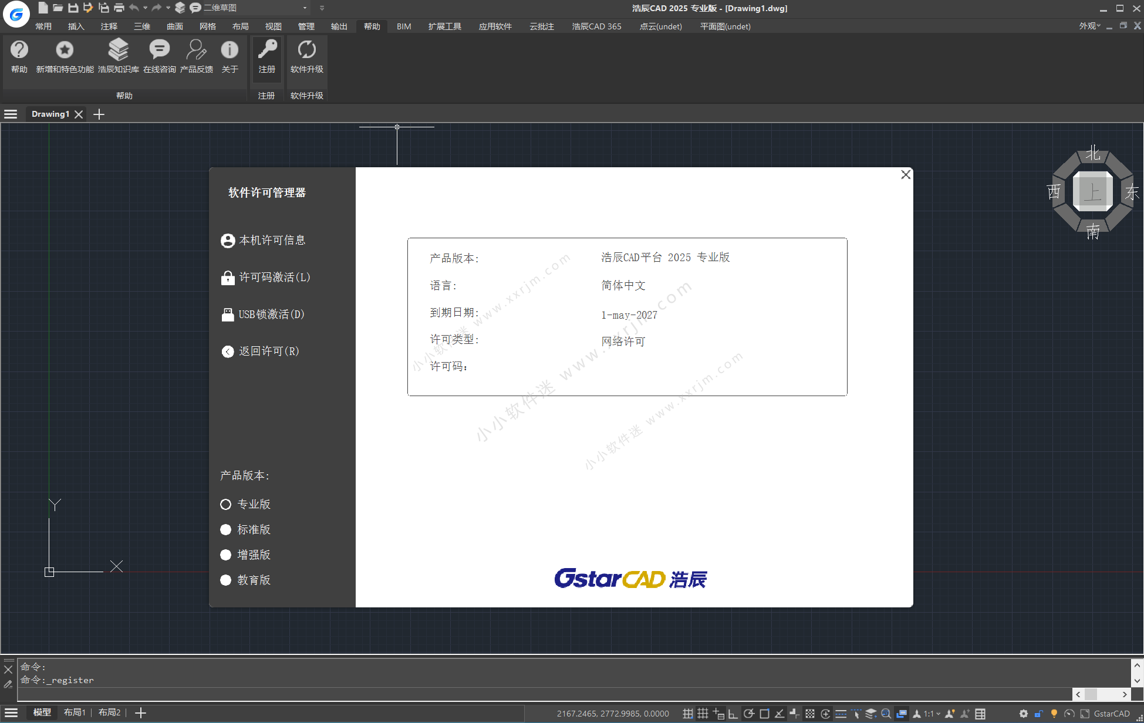1144x723 pixels.
Task: Select 许可码激活(L) option
Action: [266, 278]
